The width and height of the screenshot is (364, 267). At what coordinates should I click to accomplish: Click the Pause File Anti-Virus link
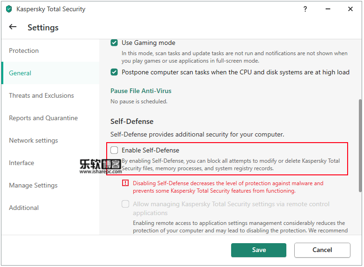(141, 91)
